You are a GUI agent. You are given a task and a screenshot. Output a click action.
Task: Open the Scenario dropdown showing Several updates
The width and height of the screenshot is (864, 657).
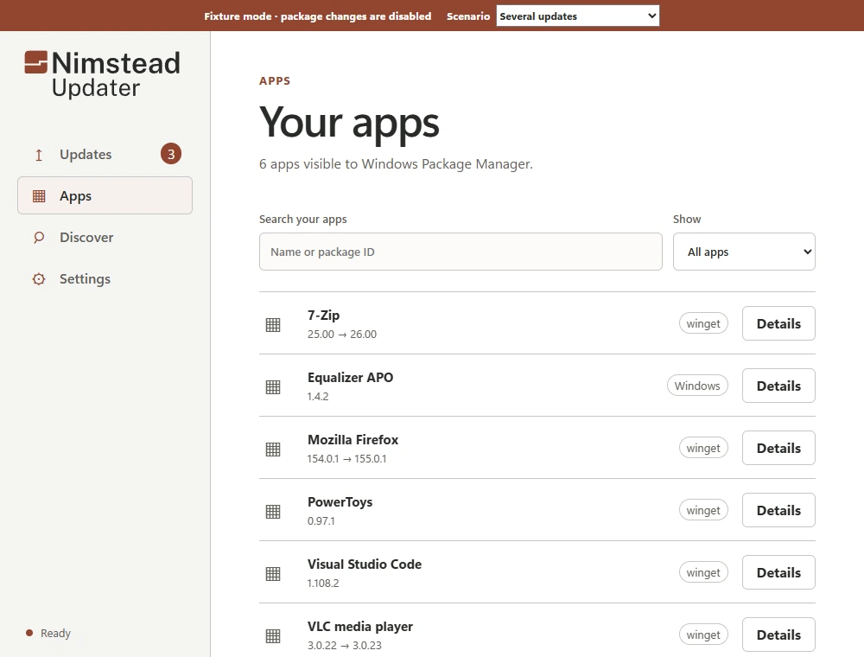click(577, 16)
